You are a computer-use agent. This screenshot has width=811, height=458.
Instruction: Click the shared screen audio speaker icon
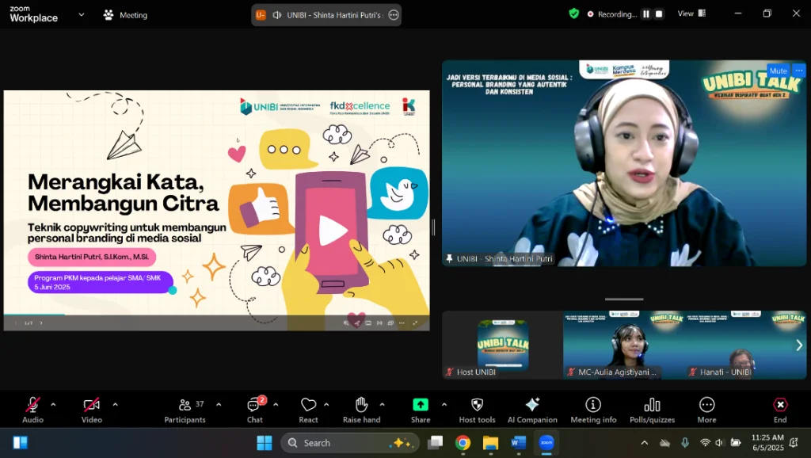(x=277, y=15)
